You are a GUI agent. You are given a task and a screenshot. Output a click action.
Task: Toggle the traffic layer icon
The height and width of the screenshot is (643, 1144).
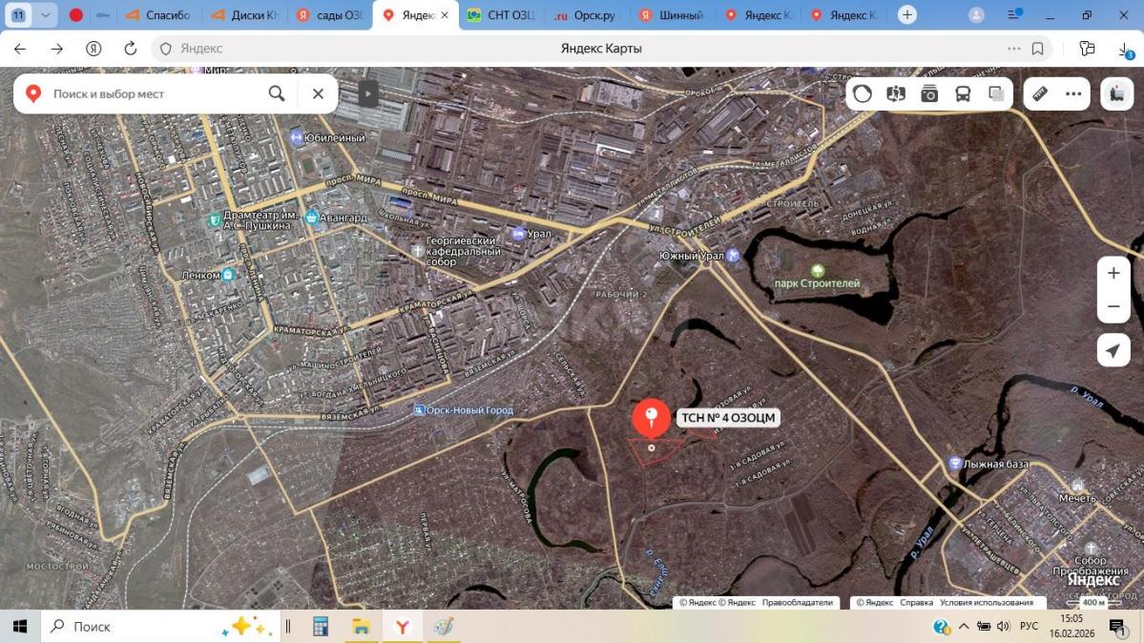pyautogui.click(x=863, y=93)
